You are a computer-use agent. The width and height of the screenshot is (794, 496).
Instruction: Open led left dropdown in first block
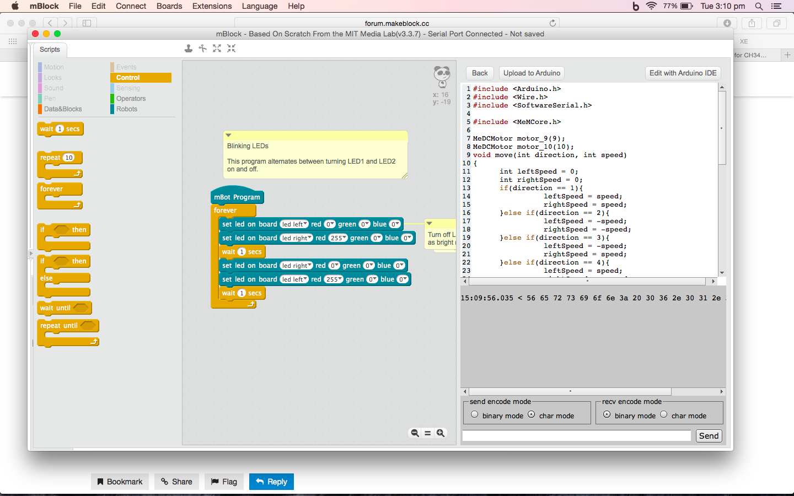(294, 224)
